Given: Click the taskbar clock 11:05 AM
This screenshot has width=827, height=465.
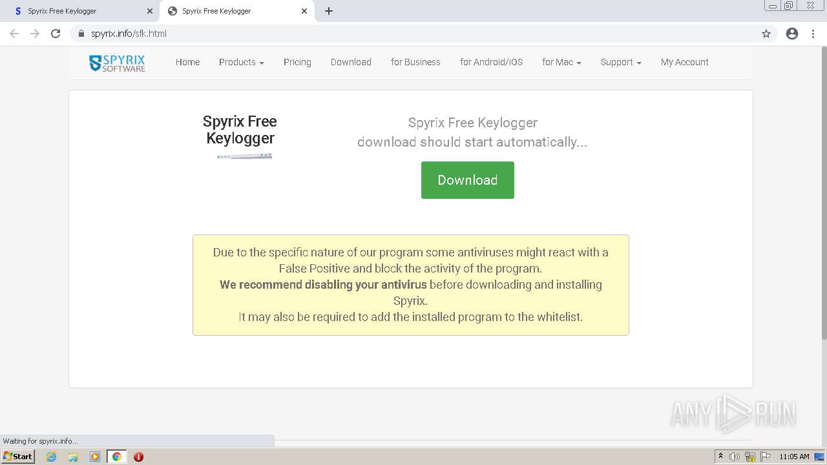Looking at the screenshot, I should (x=794, y=457).
